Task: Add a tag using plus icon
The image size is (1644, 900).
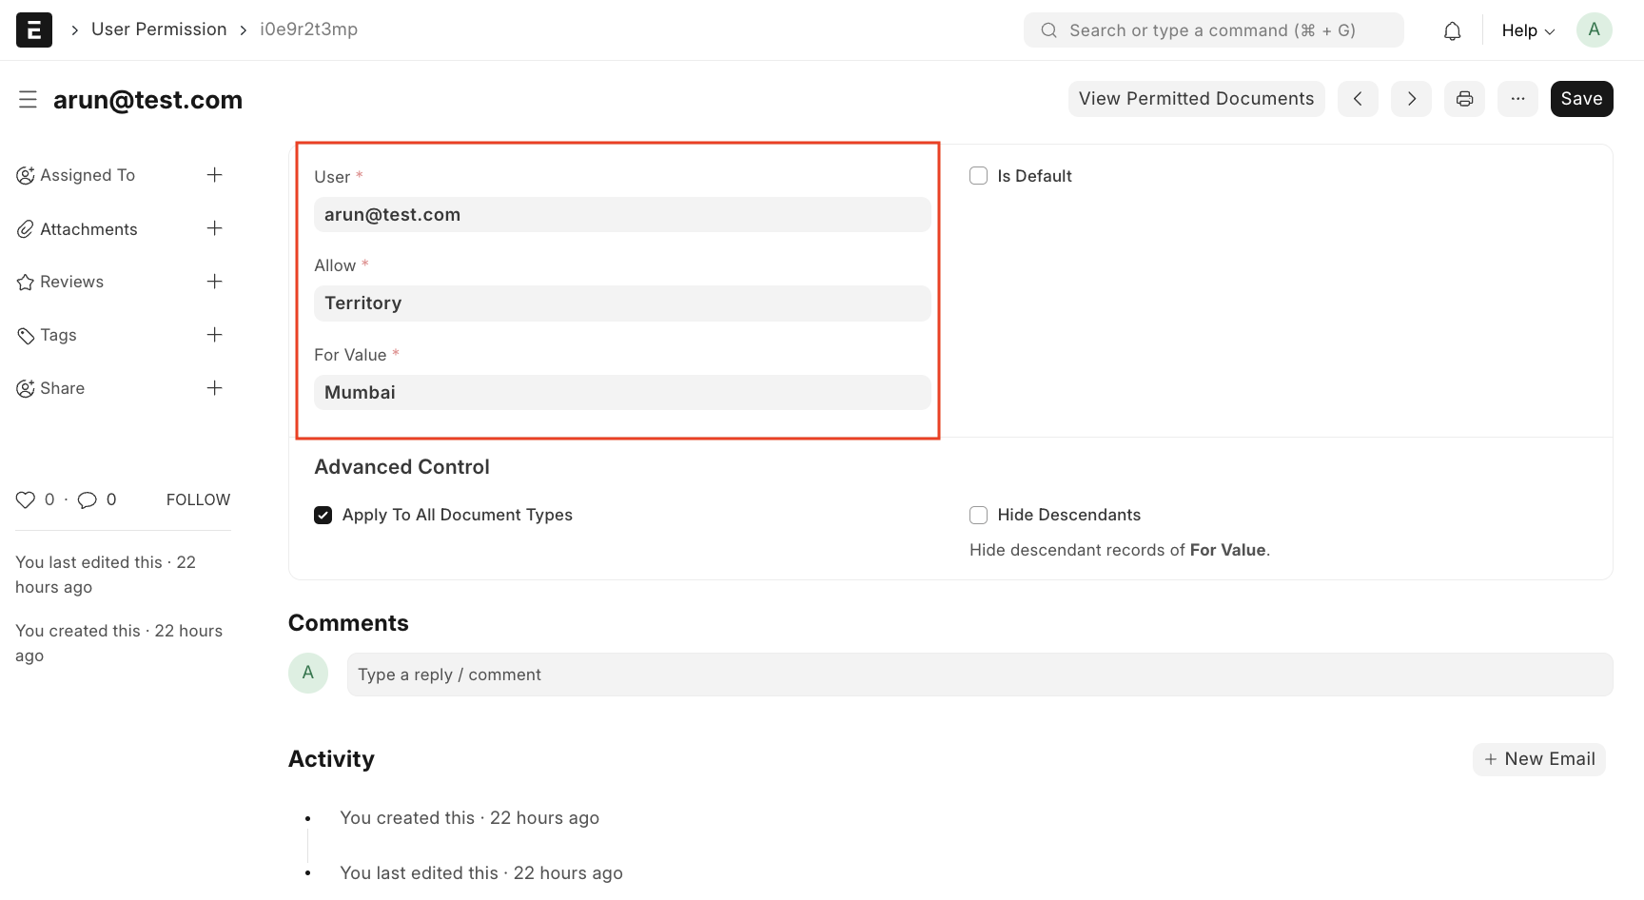Action: (x=215, y=335)
